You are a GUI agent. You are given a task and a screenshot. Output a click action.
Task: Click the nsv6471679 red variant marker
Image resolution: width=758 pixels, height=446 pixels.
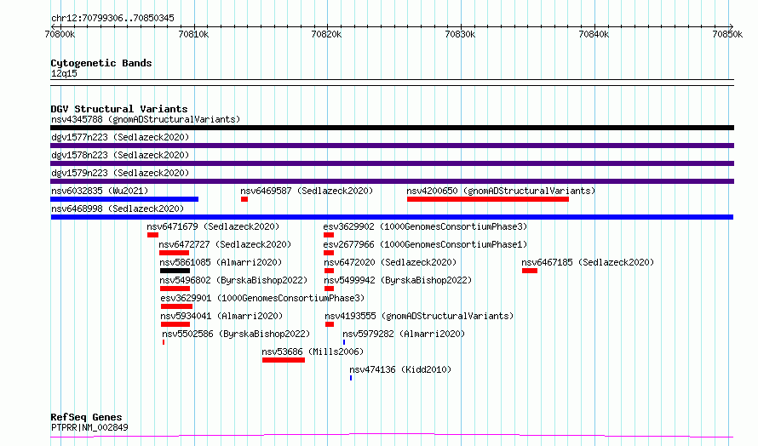152,235
